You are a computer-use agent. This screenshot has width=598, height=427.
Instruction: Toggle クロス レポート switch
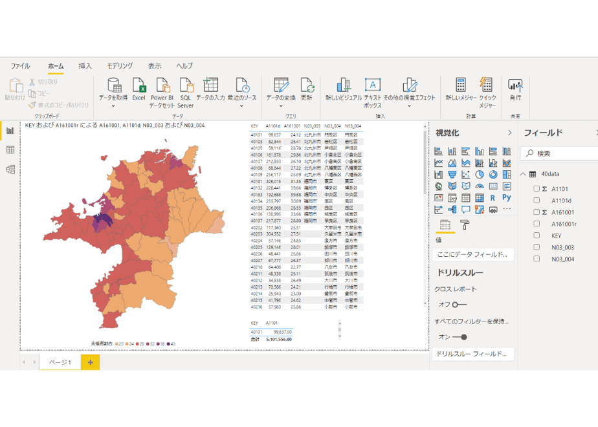coord(460,305)
